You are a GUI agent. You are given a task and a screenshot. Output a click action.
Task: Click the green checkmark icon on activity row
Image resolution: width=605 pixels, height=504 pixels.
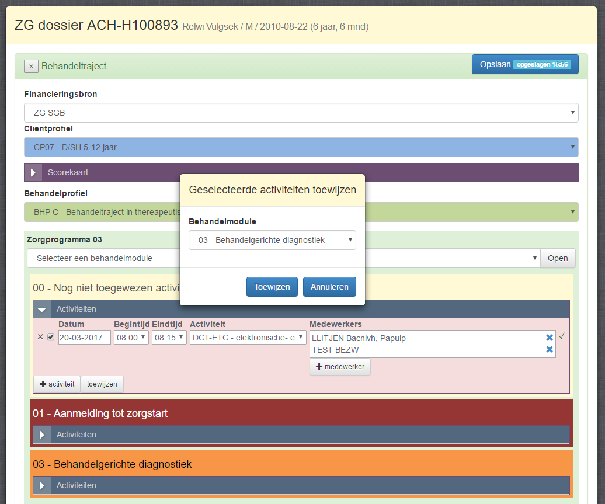click(x=562, y=336)
